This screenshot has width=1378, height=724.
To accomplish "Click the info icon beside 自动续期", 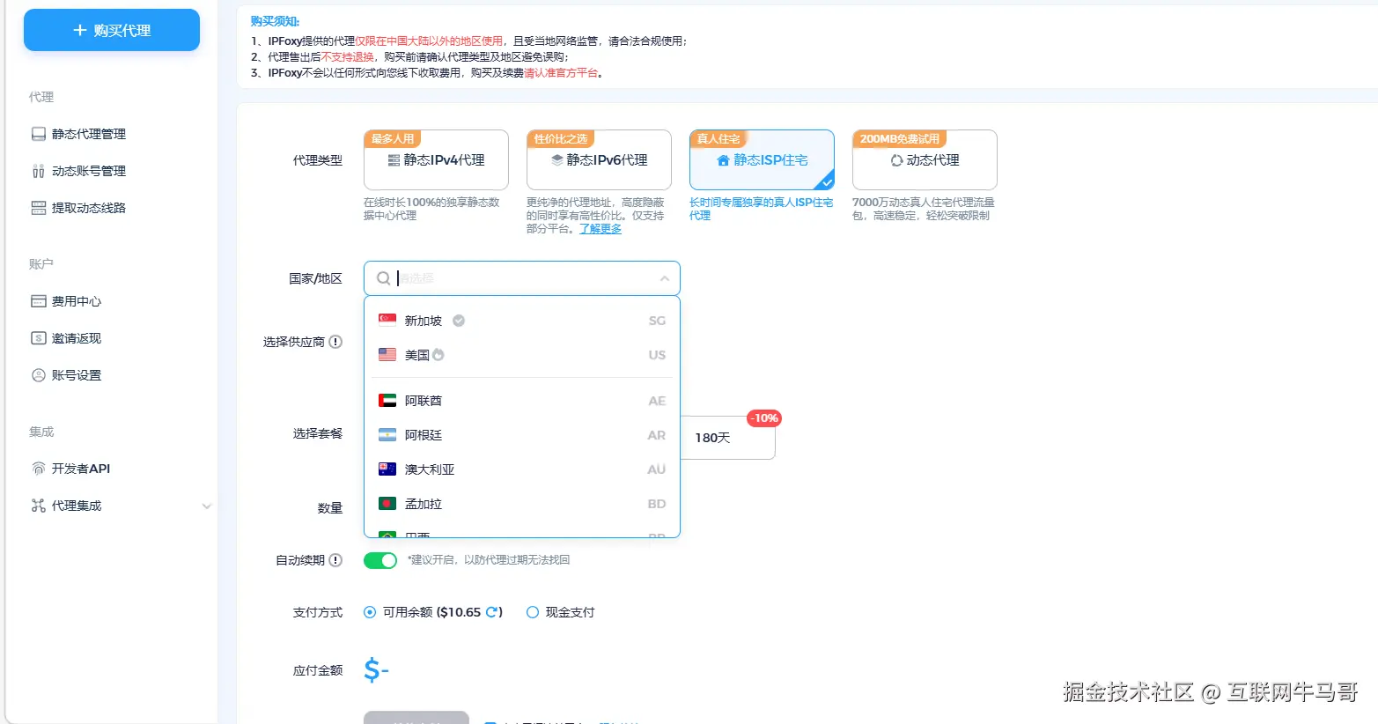I will pos(335,560).
